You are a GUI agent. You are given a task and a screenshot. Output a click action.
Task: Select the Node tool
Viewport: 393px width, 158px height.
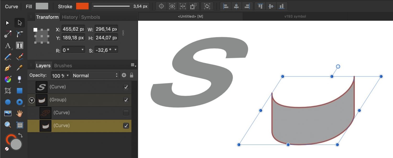[20, 23]
